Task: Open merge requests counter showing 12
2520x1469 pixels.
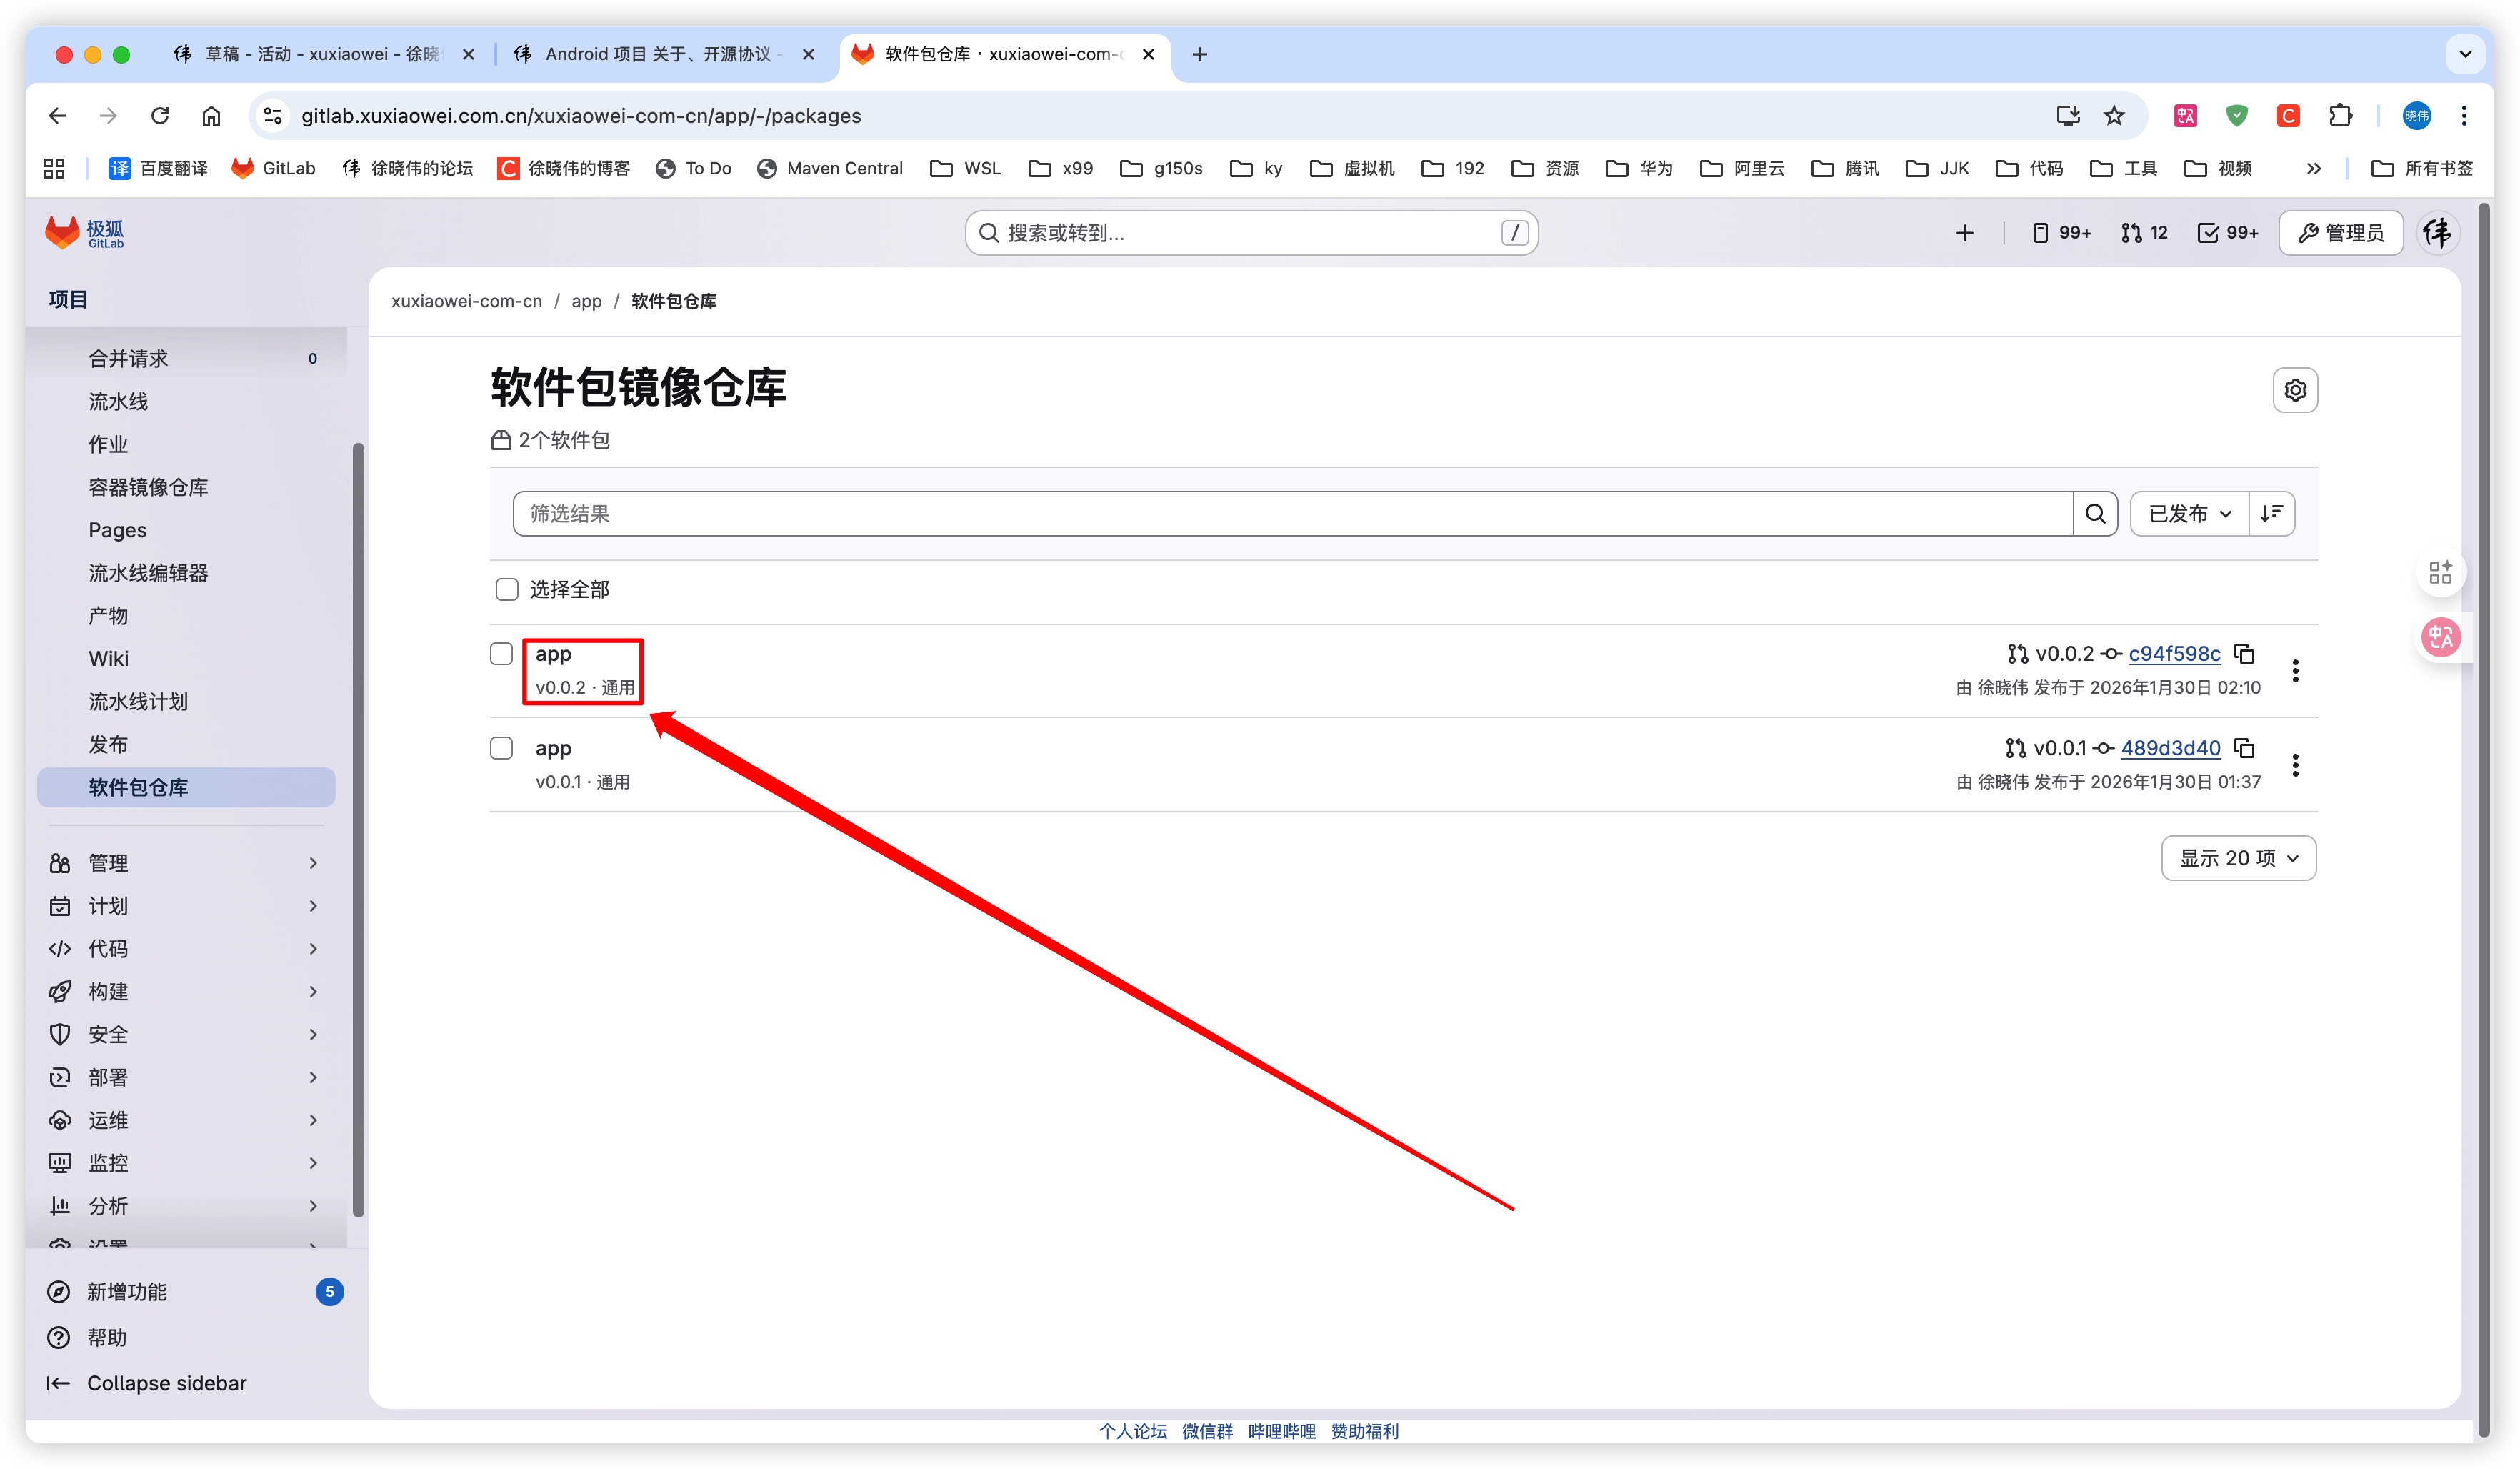Action: coord(2144,233)
